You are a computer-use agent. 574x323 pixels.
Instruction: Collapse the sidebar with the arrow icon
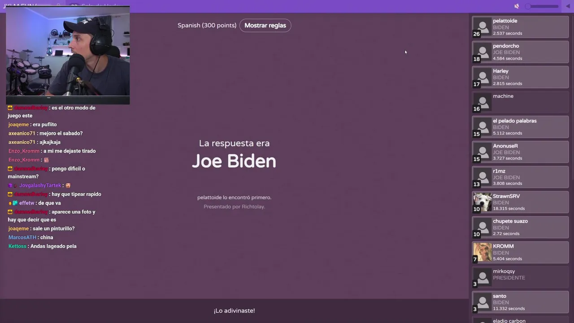pos(568,6)
